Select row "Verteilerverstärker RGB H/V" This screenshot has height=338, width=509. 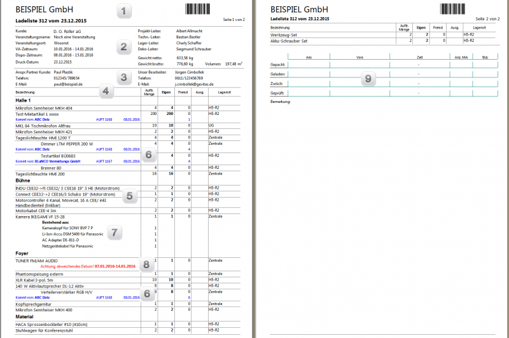click(128, 292)
